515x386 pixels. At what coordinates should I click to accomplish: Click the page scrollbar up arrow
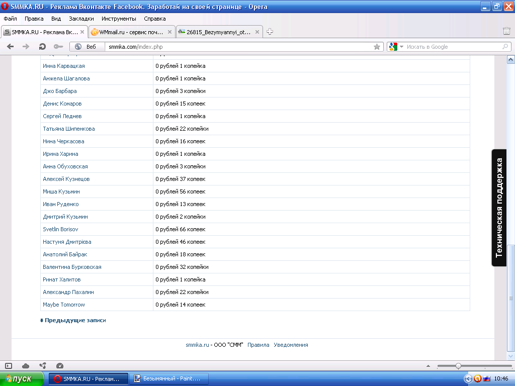tap(510, 59)
